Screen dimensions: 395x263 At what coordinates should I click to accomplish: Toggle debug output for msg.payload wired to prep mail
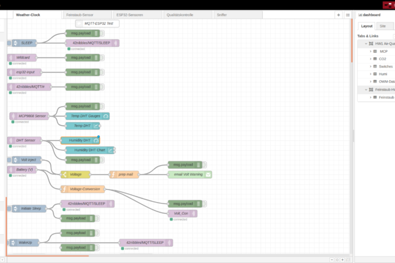204,165
